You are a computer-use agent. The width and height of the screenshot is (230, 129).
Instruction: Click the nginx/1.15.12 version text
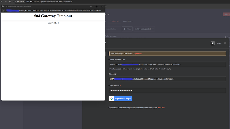coord(53,23)
